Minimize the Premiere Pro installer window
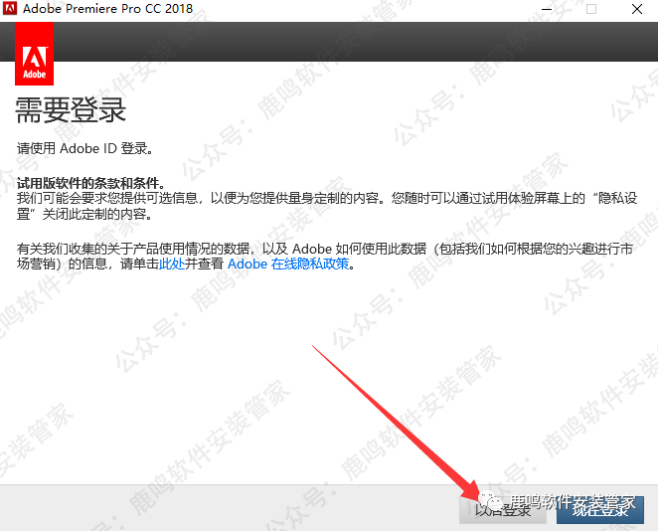The height and width of the screenshot is (531, 658). (547, 9)
